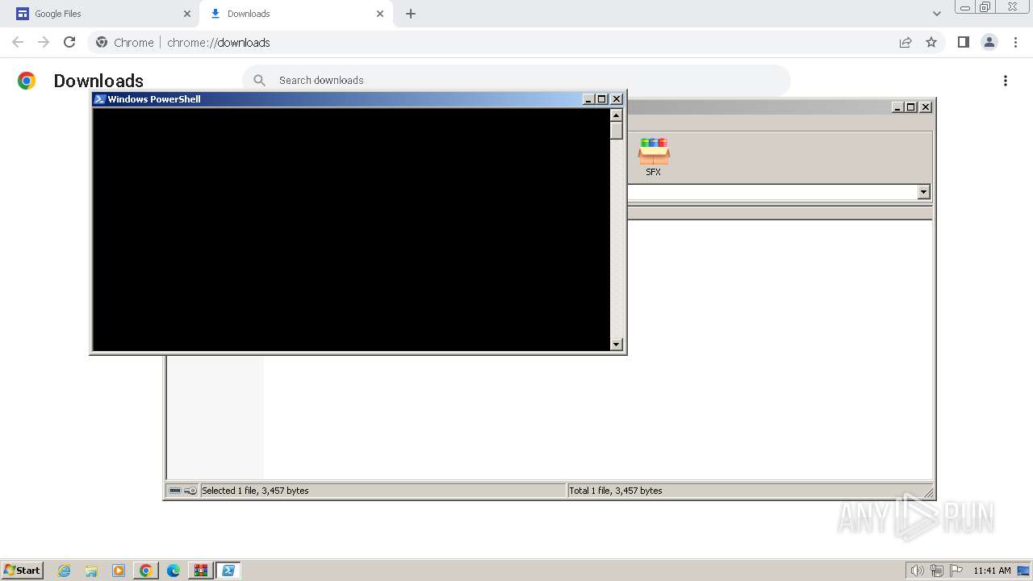
Task: Close the Google Files tab
Action: tap(186, 14)
